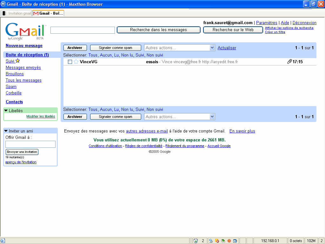Star the VinceVG message
This screenshot has height=244, width=325.
76,62
